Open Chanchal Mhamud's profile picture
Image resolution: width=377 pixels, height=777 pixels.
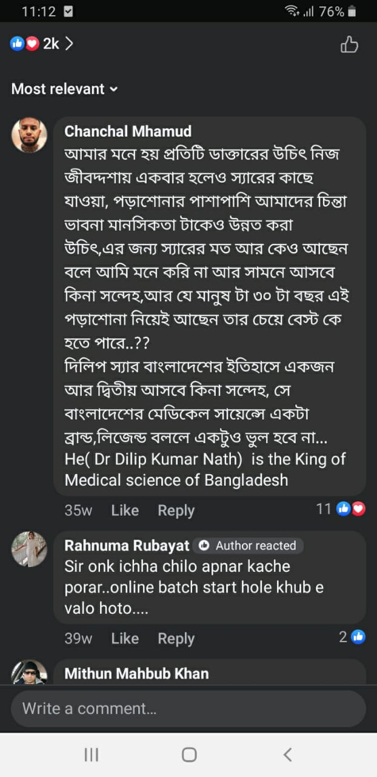coord(29,135)
